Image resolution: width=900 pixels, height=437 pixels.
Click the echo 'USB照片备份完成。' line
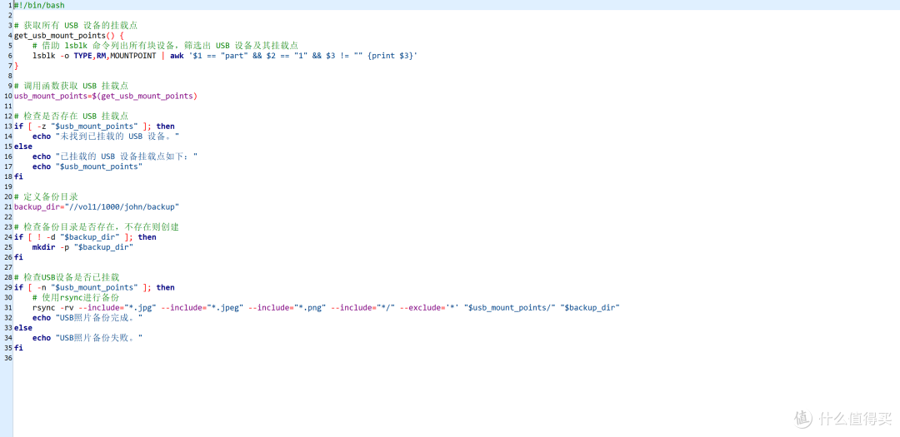coord(87,318)
